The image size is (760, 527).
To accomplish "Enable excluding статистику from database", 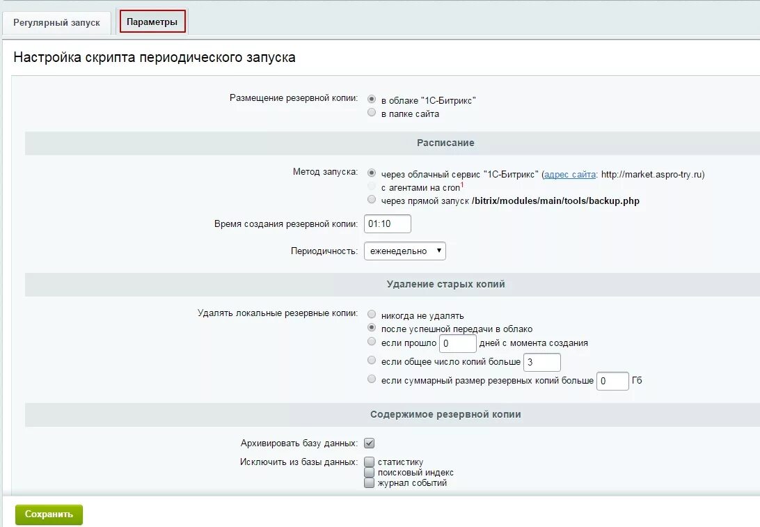I will click(x=370, y=462).
